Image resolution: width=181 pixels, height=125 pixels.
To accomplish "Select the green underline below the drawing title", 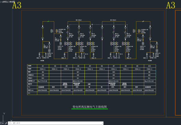I will point(90,109).
